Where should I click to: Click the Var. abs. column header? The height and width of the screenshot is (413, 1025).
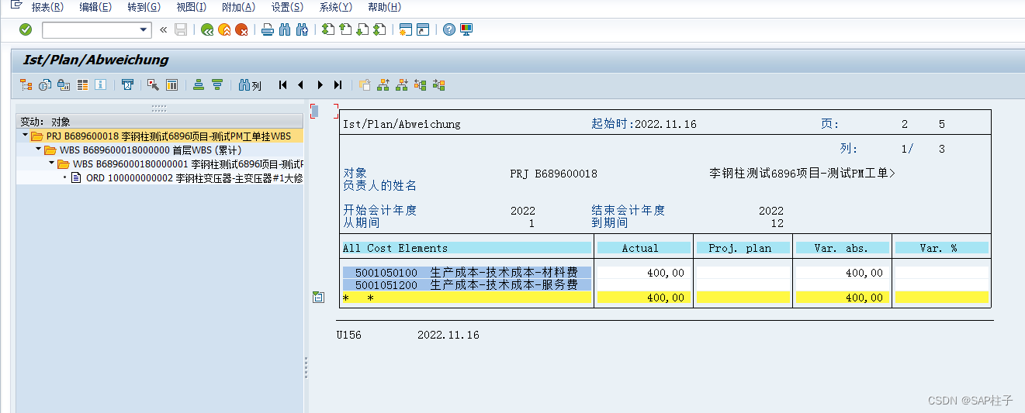click(842, 248)
